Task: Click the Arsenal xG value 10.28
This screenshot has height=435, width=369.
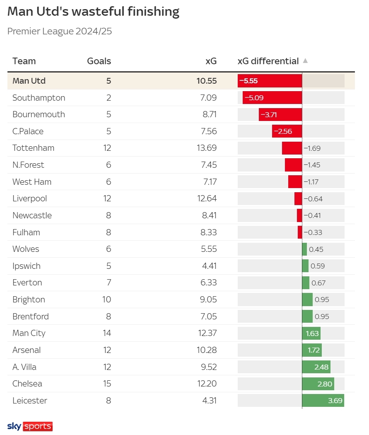Action: coord(207,350)
